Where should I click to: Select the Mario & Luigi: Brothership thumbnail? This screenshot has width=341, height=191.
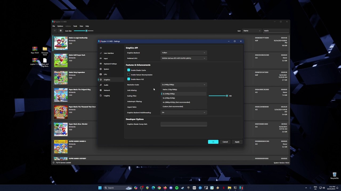(x=61, y=43)
